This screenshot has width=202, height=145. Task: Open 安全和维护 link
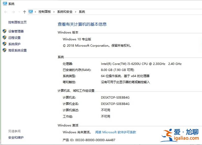(16, 138)
